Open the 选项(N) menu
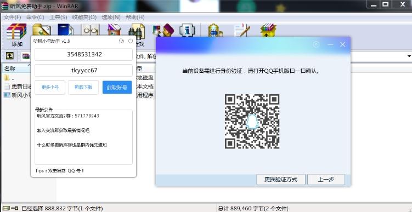This screenshot has height=212, width=412. pos(111,18)
